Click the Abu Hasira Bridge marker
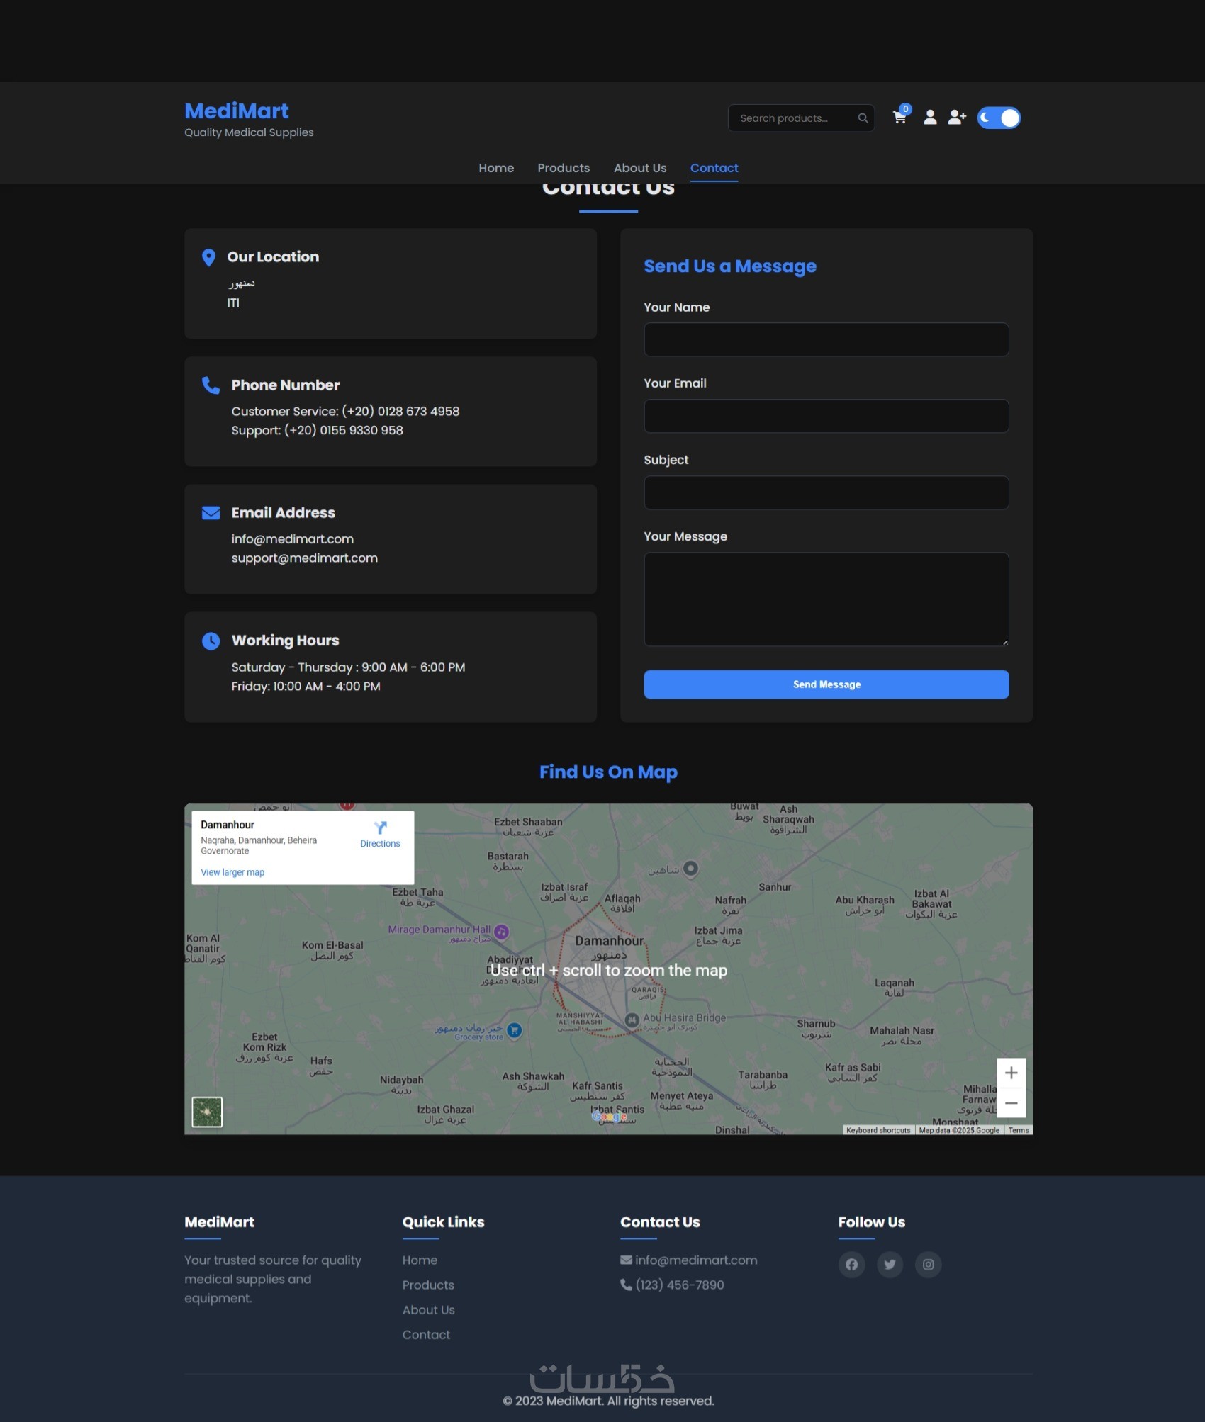Screen dimensions: 1205x1422 [632, 1020]
